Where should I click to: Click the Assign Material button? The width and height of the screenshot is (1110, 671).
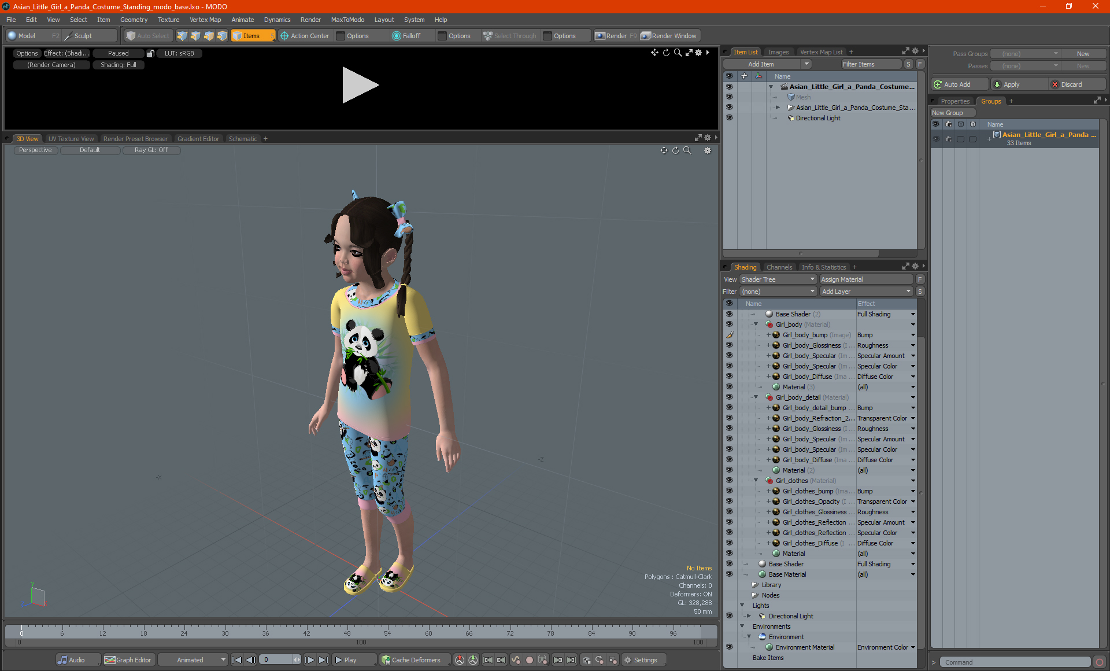(x=865, y=279)
